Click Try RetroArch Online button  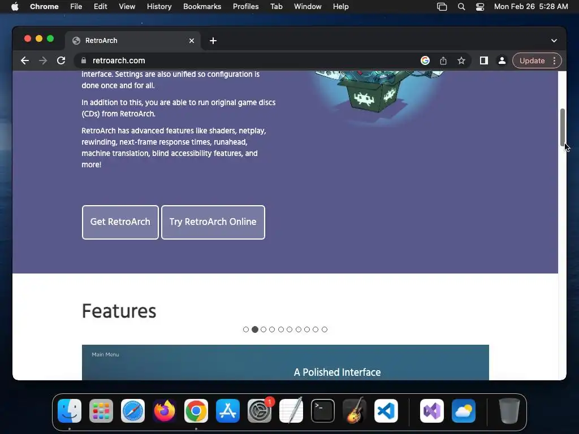click(213, 222)
